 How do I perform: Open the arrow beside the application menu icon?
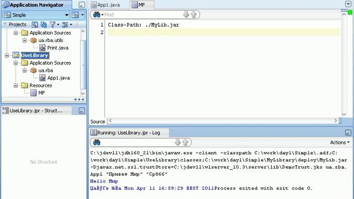pos(82,15)
